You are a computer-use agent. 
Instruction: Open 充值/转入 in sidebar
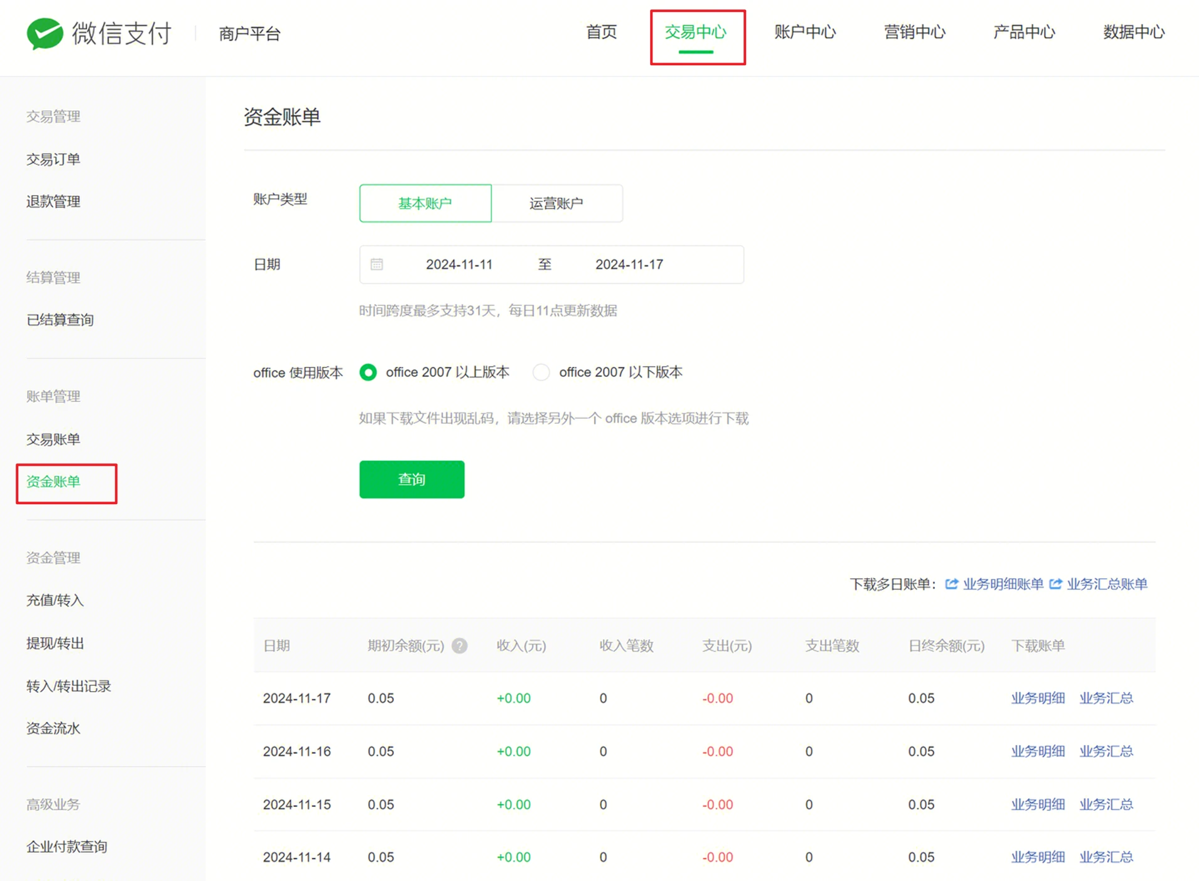(55, 601)
